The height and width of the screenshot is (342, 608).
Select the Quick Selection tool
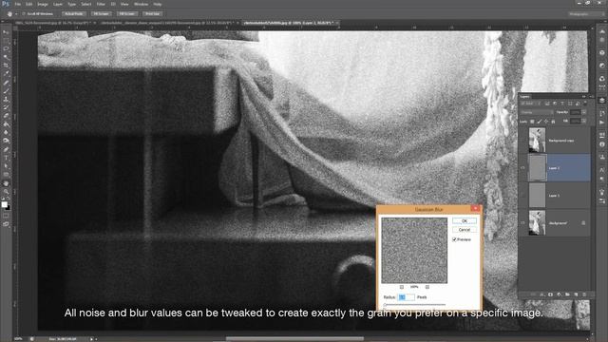tap(6, 57)
